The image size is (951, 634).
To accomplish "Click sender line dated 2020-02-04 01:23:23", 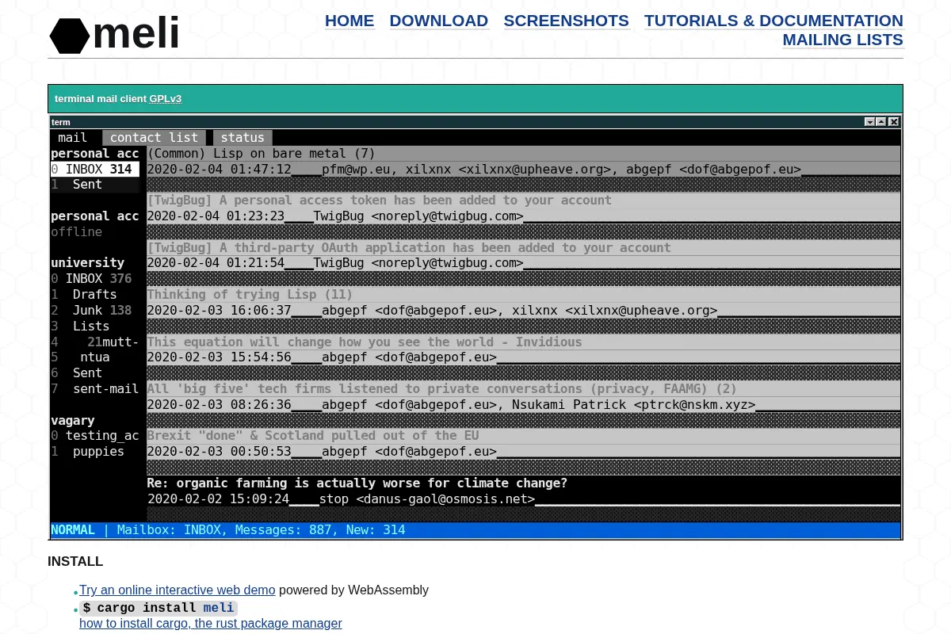I will [x=523, y=216].
